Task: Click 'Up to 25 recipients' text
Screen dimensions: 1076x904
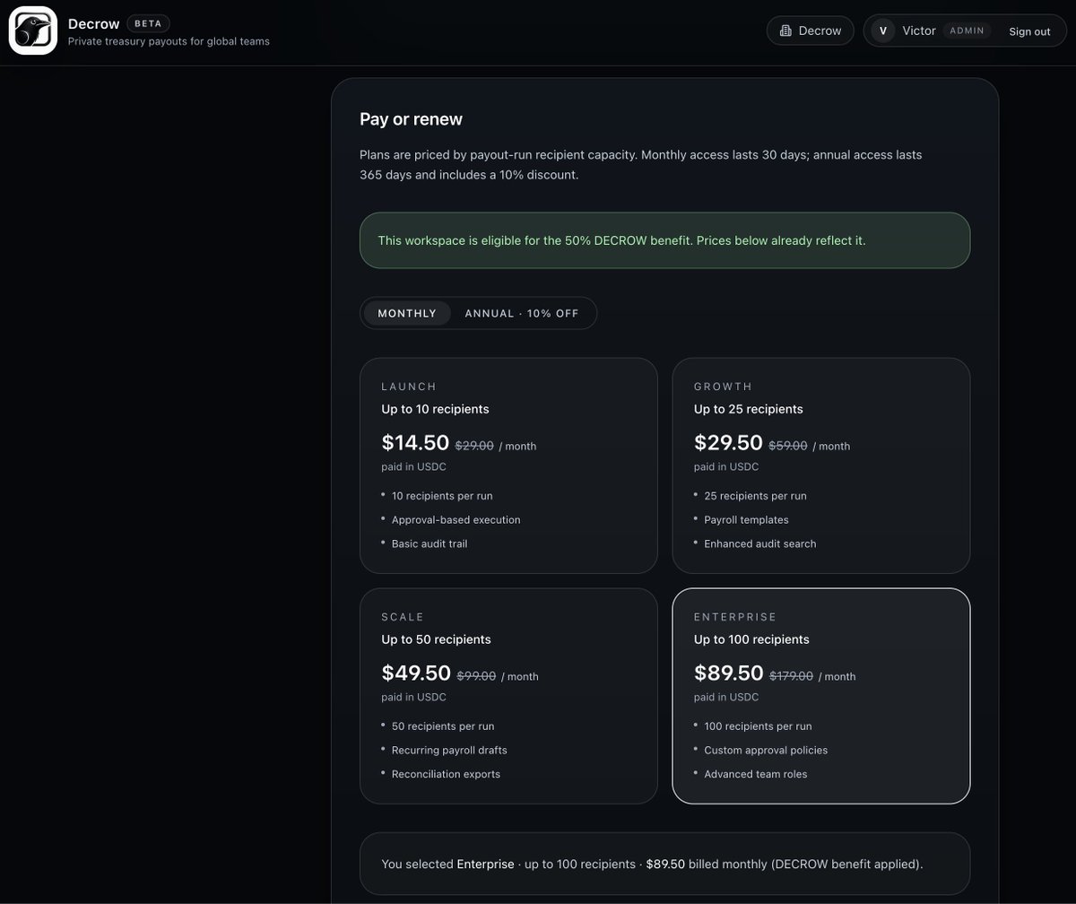Action: tap(749, 409)
